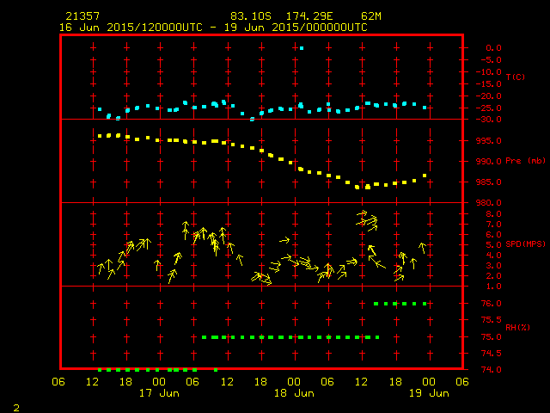This screenshot has width=550, height=413.
Task: Click the green humidity segment at 76.0
Action: [400, 304]
